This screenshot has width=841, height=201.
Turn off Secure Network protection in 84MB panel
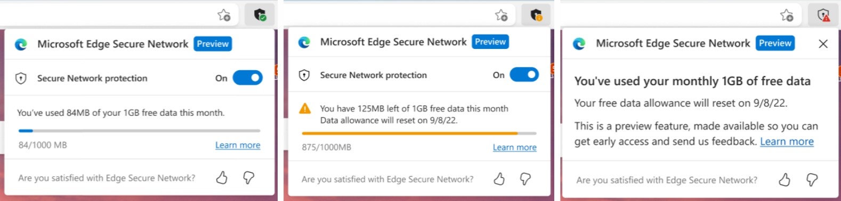(x=248, y=78)
